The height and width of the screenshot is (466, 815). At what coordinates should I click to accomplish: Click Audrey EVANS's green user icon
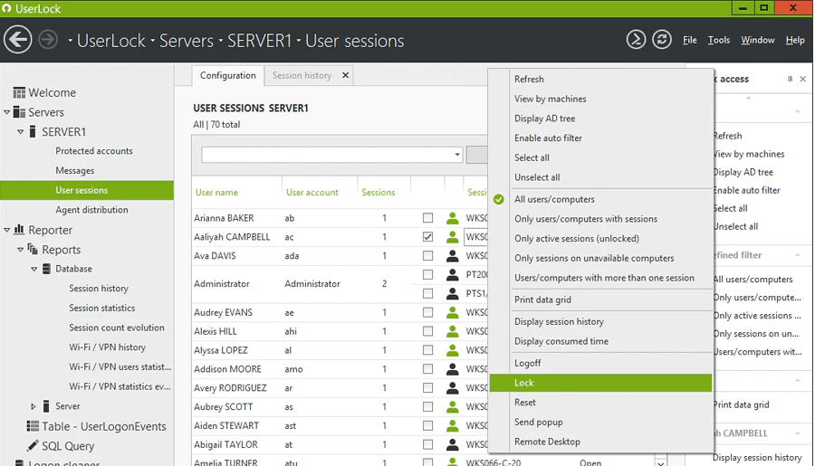click(452, 312)
